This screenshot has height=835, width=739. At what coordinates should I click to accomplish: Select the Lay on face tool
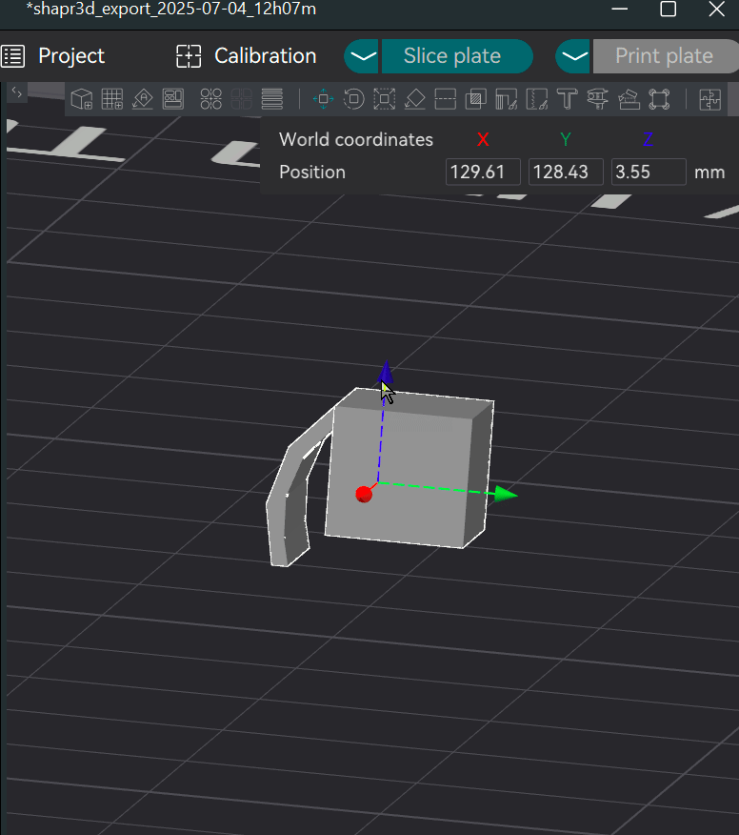415,99
